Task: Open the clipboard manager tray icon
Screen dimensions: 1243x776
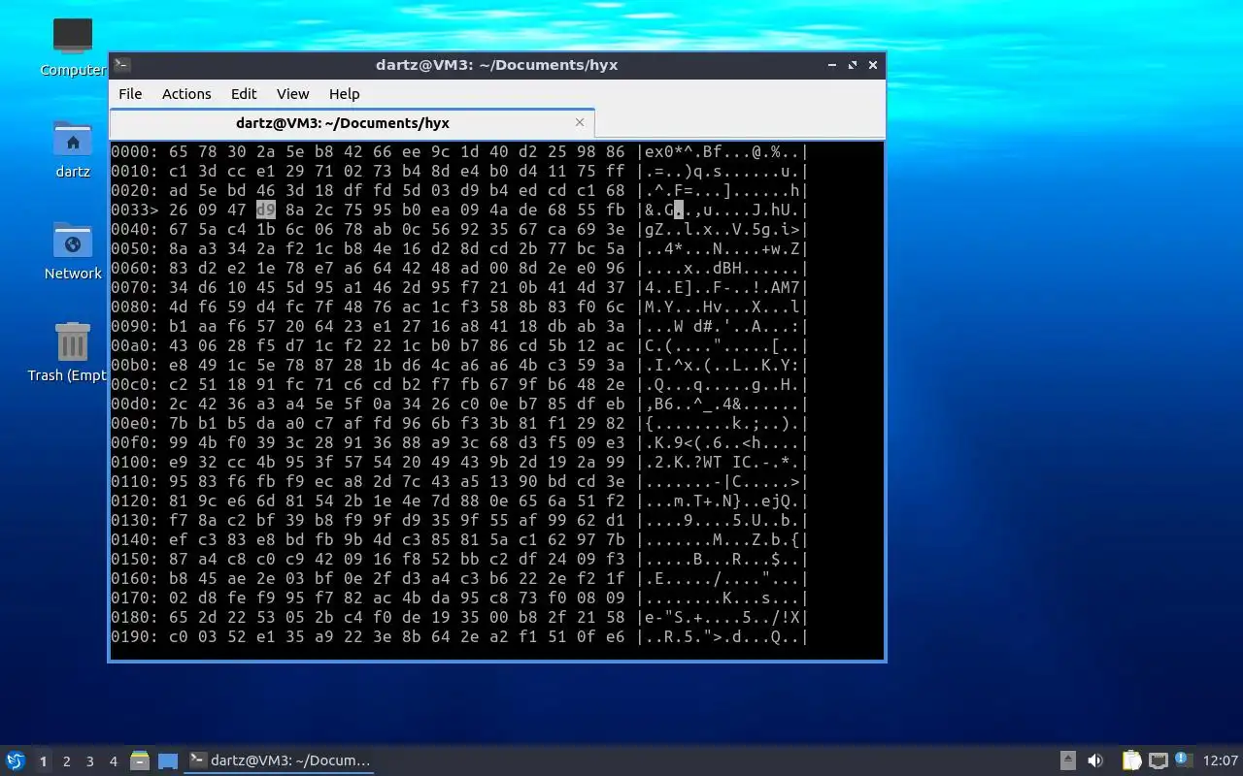Action: point(1131,760)
